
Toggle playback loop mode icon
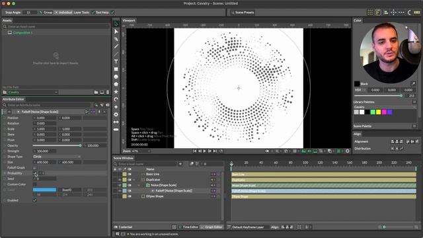(221, 151)
